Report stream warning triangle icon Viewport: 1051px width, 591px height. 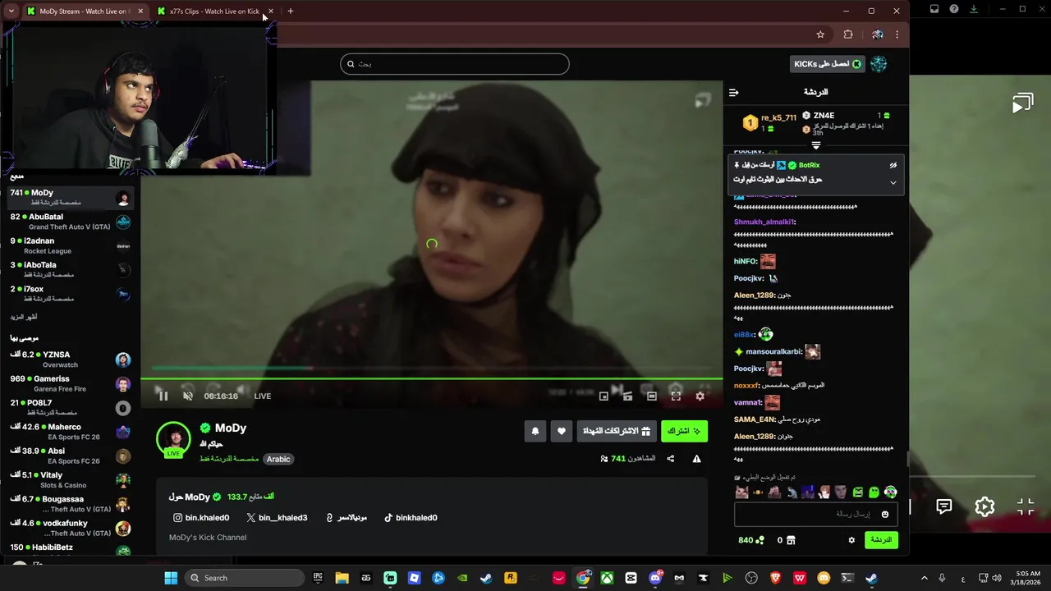click(x=696, y=459)
